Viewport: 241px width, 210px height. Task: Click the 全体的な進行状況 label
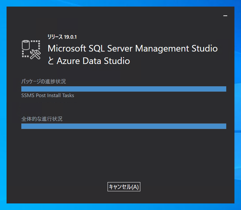point(42,119)
